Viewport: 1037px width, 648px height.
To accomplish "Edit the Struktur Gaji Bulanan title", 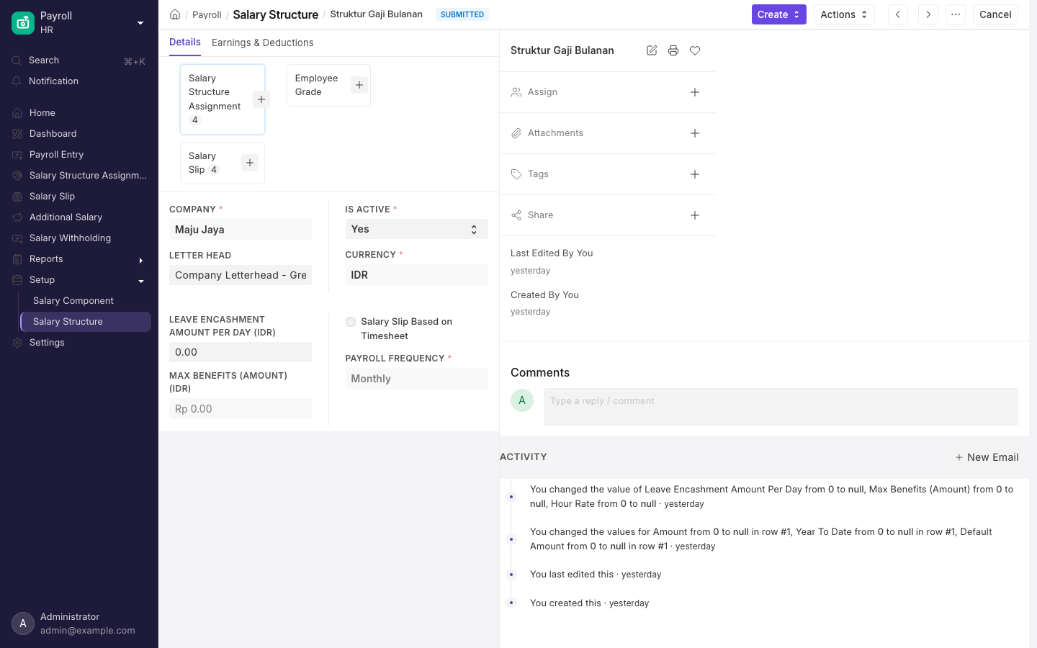I will click(x=652, y=50).
